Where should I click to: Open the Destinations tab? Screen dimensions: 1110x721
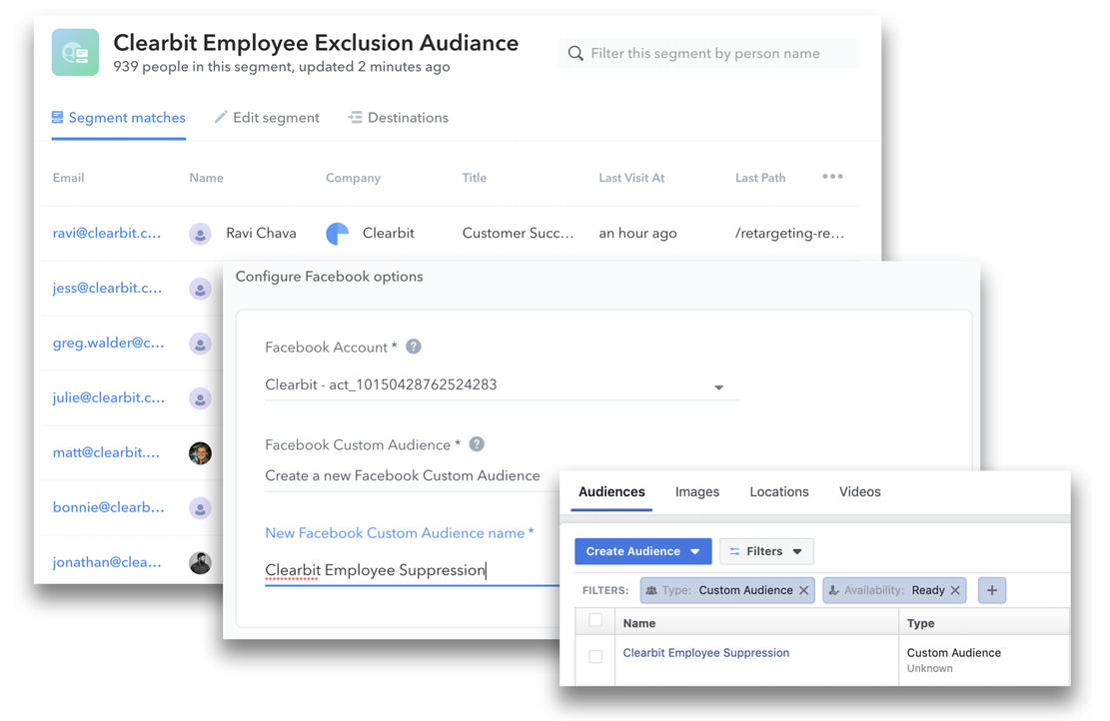399,118
